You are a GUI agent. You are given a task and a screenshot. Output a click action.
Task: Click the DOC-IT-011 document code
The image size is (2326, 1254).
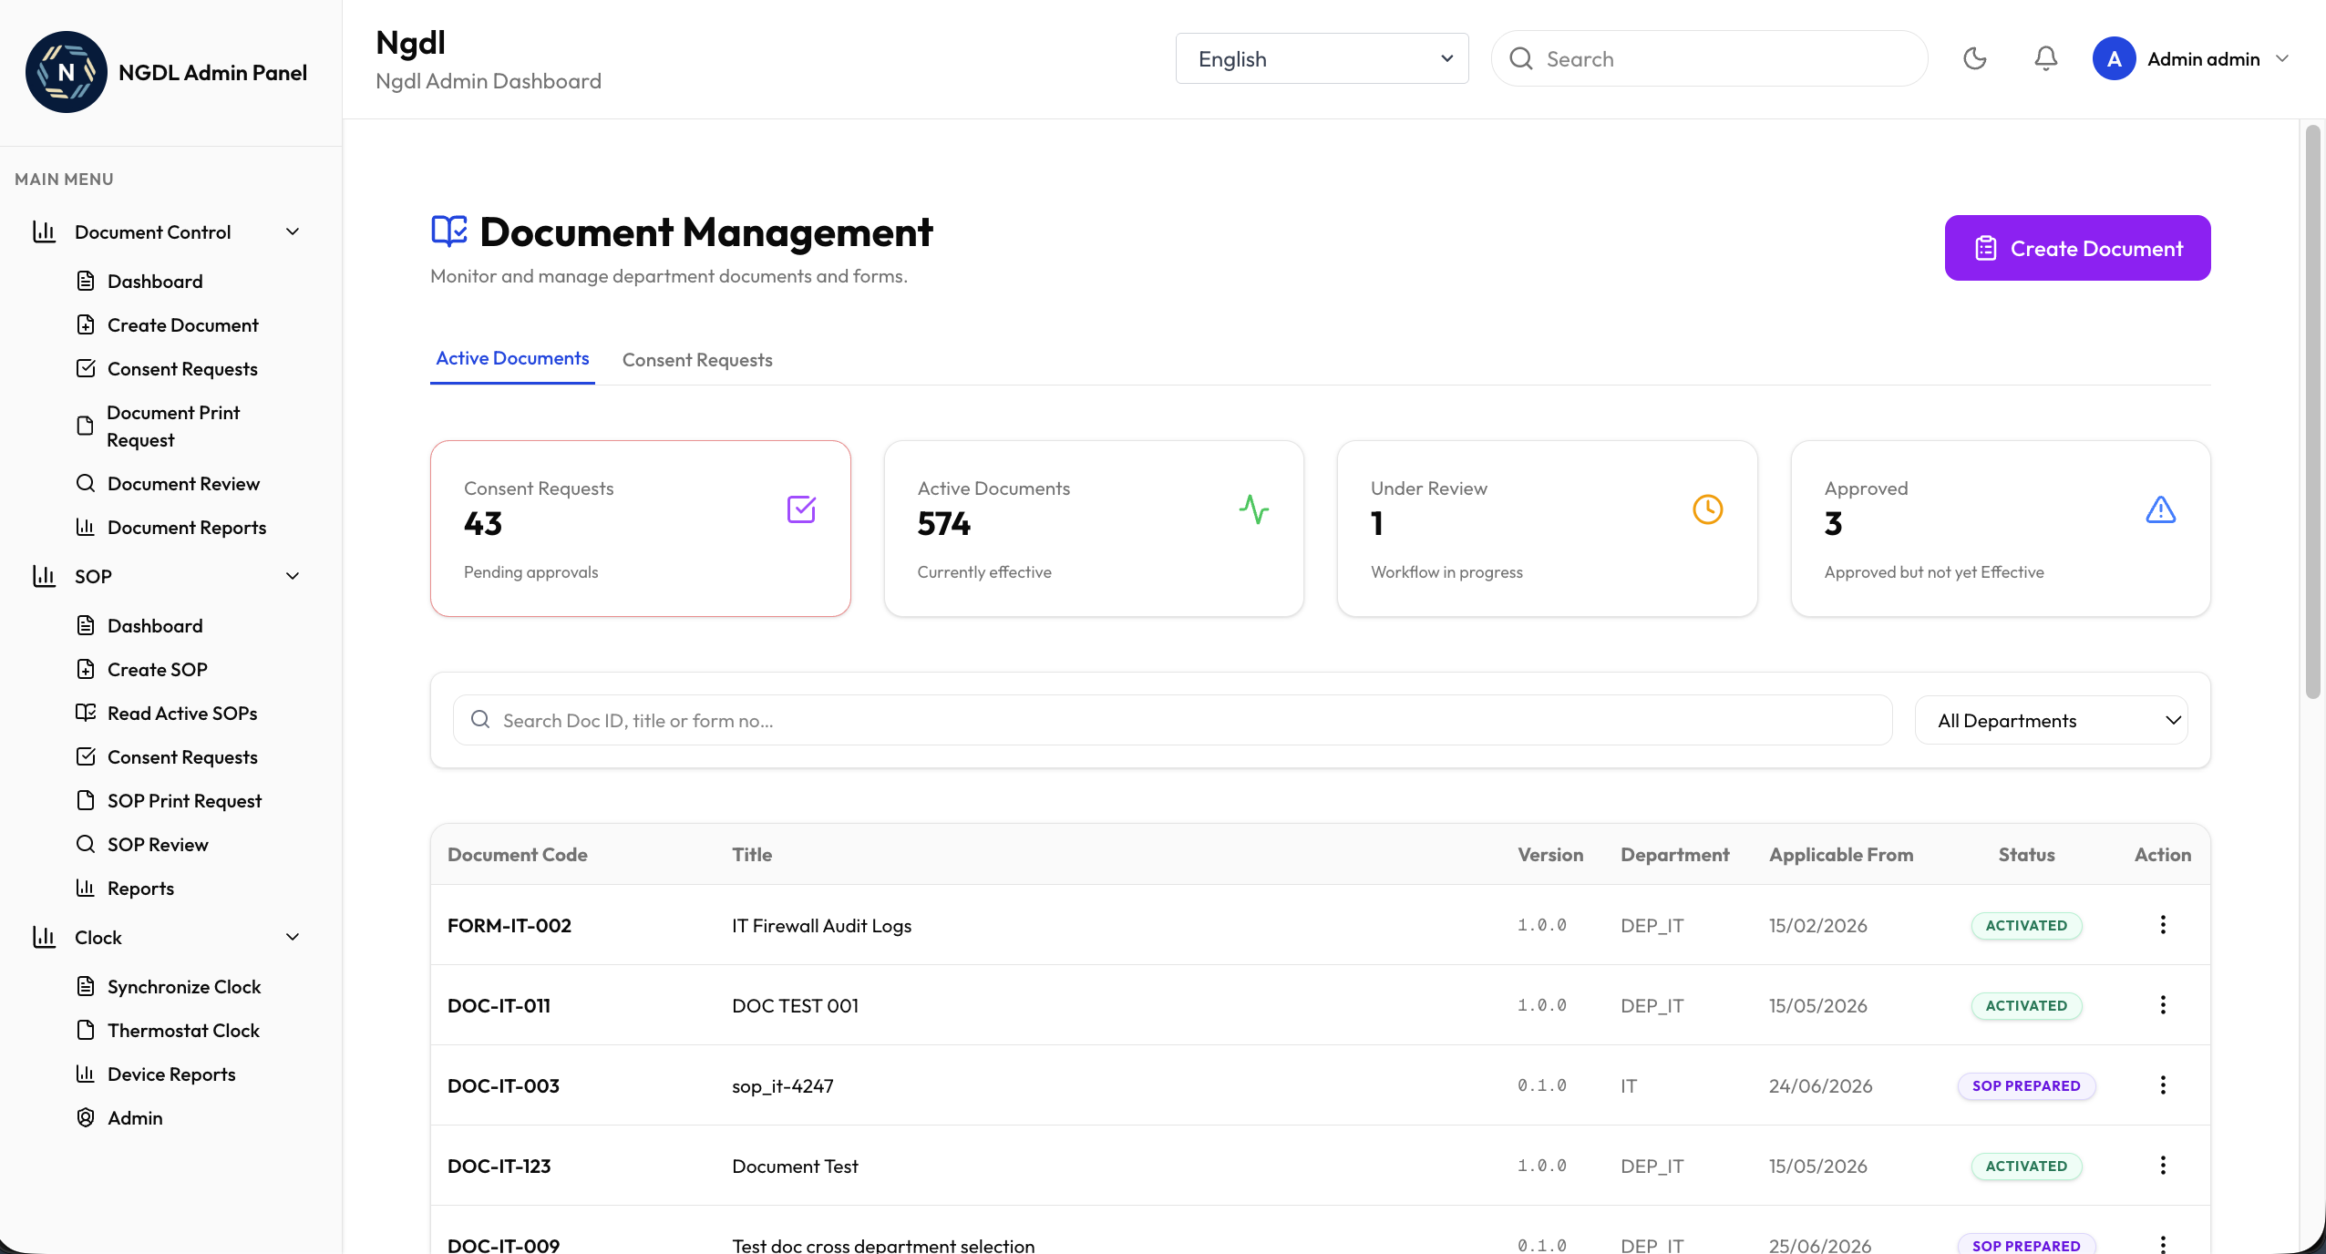pyautogui.click(x=499, y=1005)
